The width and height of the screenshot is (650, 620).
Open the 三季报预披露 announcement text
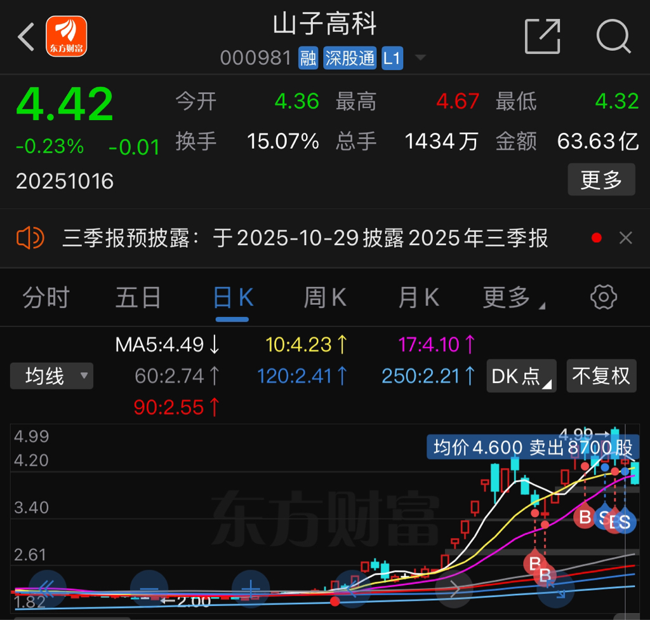[x=305, y=238]
